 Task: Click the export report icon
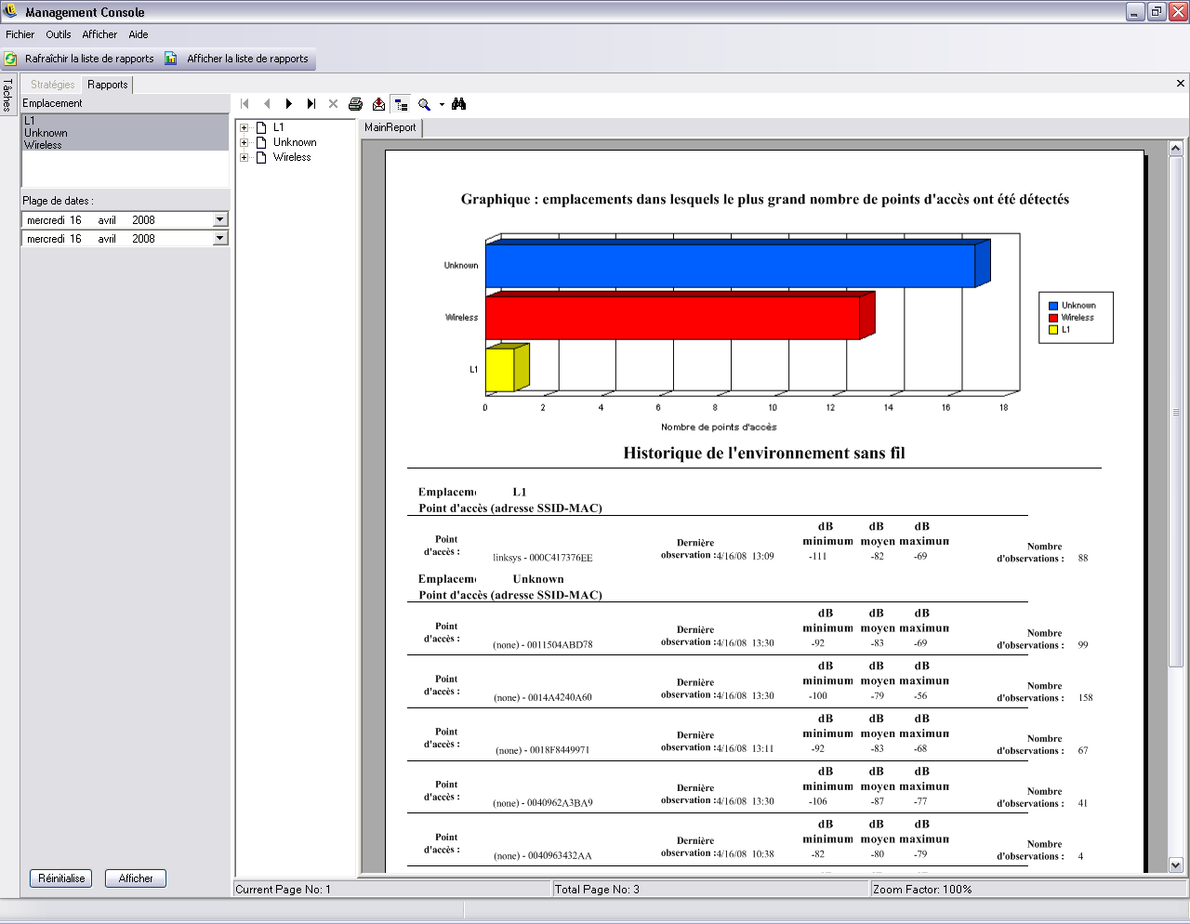(378, 104)
